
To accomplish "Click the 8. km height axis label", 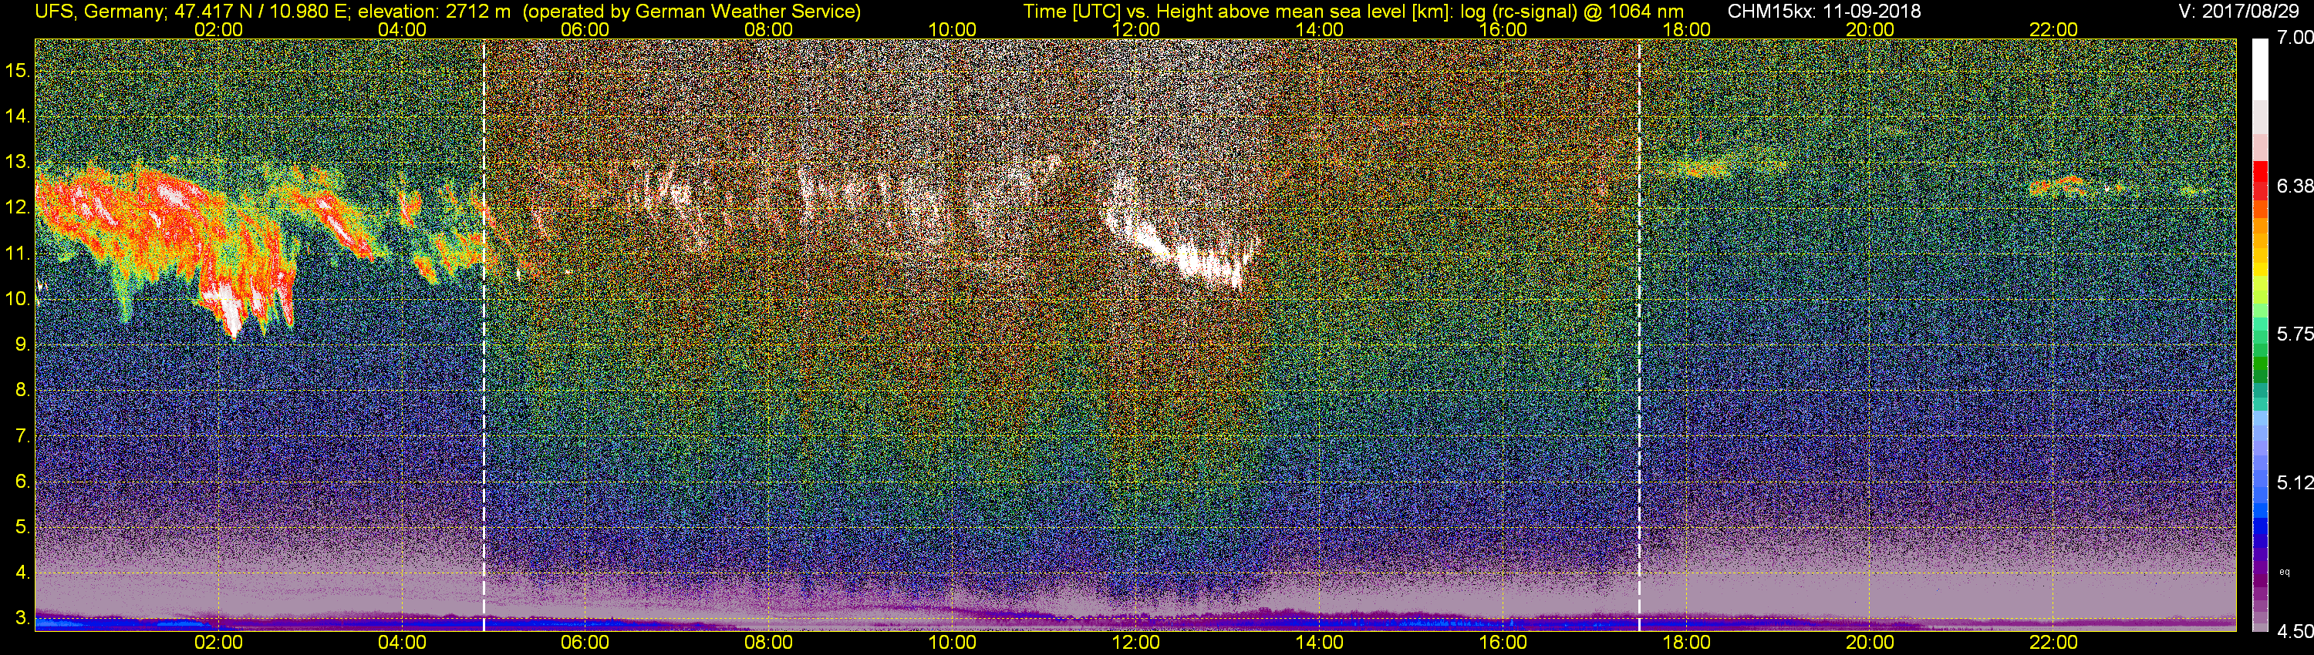I will [x=22, y=391].
